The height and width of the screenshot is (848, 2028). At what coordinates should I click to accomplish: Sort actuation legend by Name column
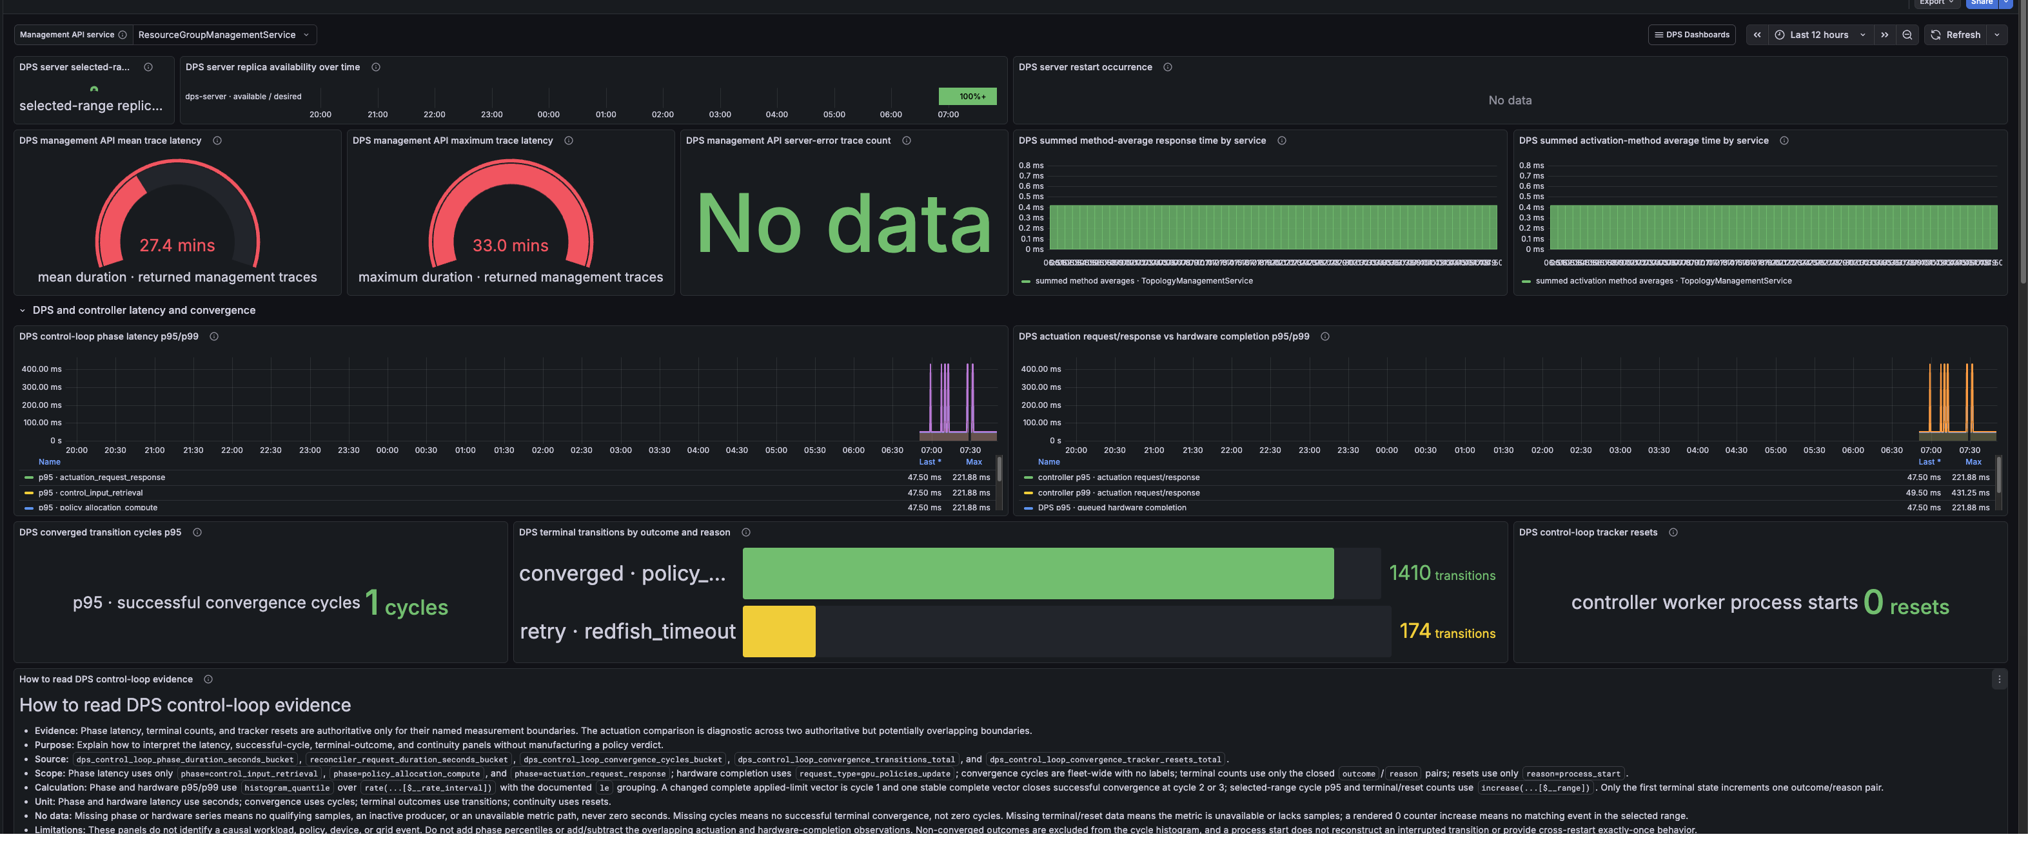pos(1048,463)
